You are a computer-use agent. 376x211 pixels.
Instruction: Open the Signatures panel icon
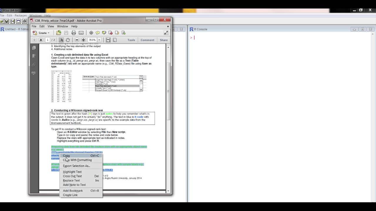click(34, 73)
